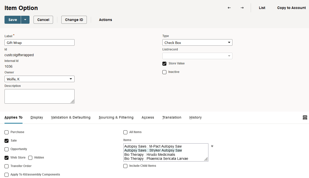The height and width of the screenshot is (178, 309).
Task: Uncheck the Sale checkbox
Action: [x=7, y=141]
